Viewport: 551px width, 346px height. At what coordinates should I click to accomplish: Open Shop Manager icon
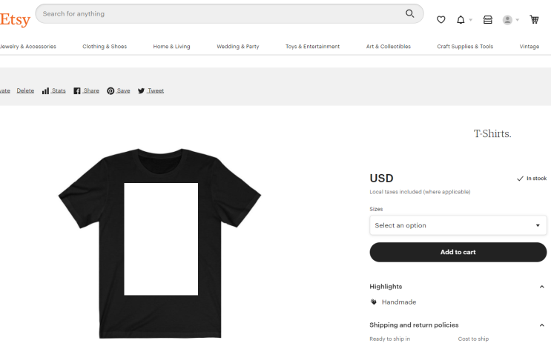pos(488,20)
